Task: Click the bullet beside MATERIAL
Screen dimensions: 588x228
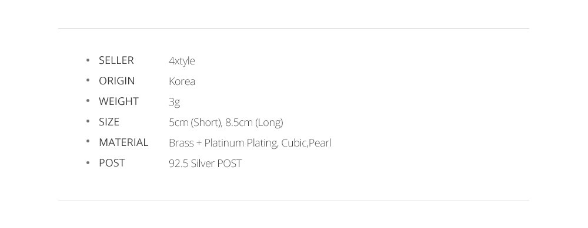Action: [88, 141]
